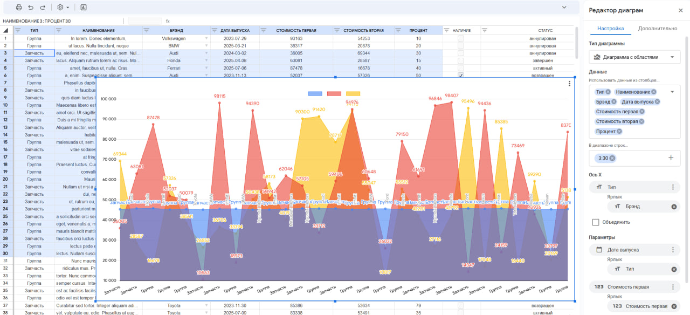The height and width of the screenshot is (315, 690).
Task: Click the print icon in toolbar
Action: pyautogui.click(x=19, y=8)
